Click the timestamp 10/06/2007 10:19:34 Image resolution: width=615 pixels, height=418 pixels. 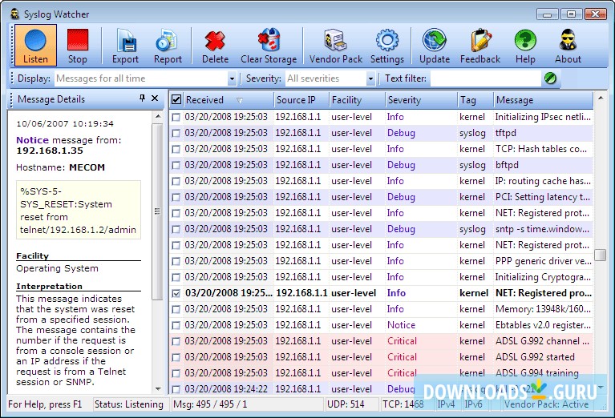pyautogui.click(x=65, y=124)
